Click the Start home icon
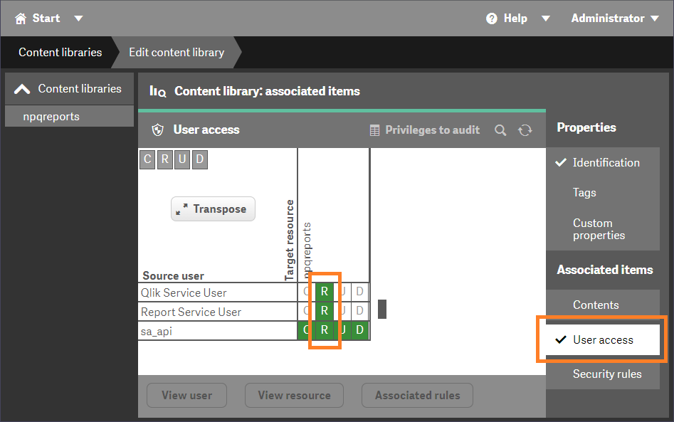674x422 pixels. (x=21, y=19)
